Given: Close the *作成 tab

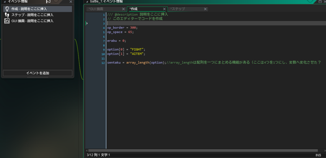Looking at the screenshot, I should (164, 9).
